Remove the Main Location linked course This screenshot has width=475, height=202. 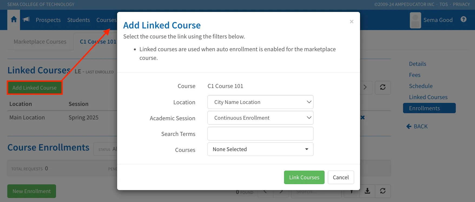(363, 118)
